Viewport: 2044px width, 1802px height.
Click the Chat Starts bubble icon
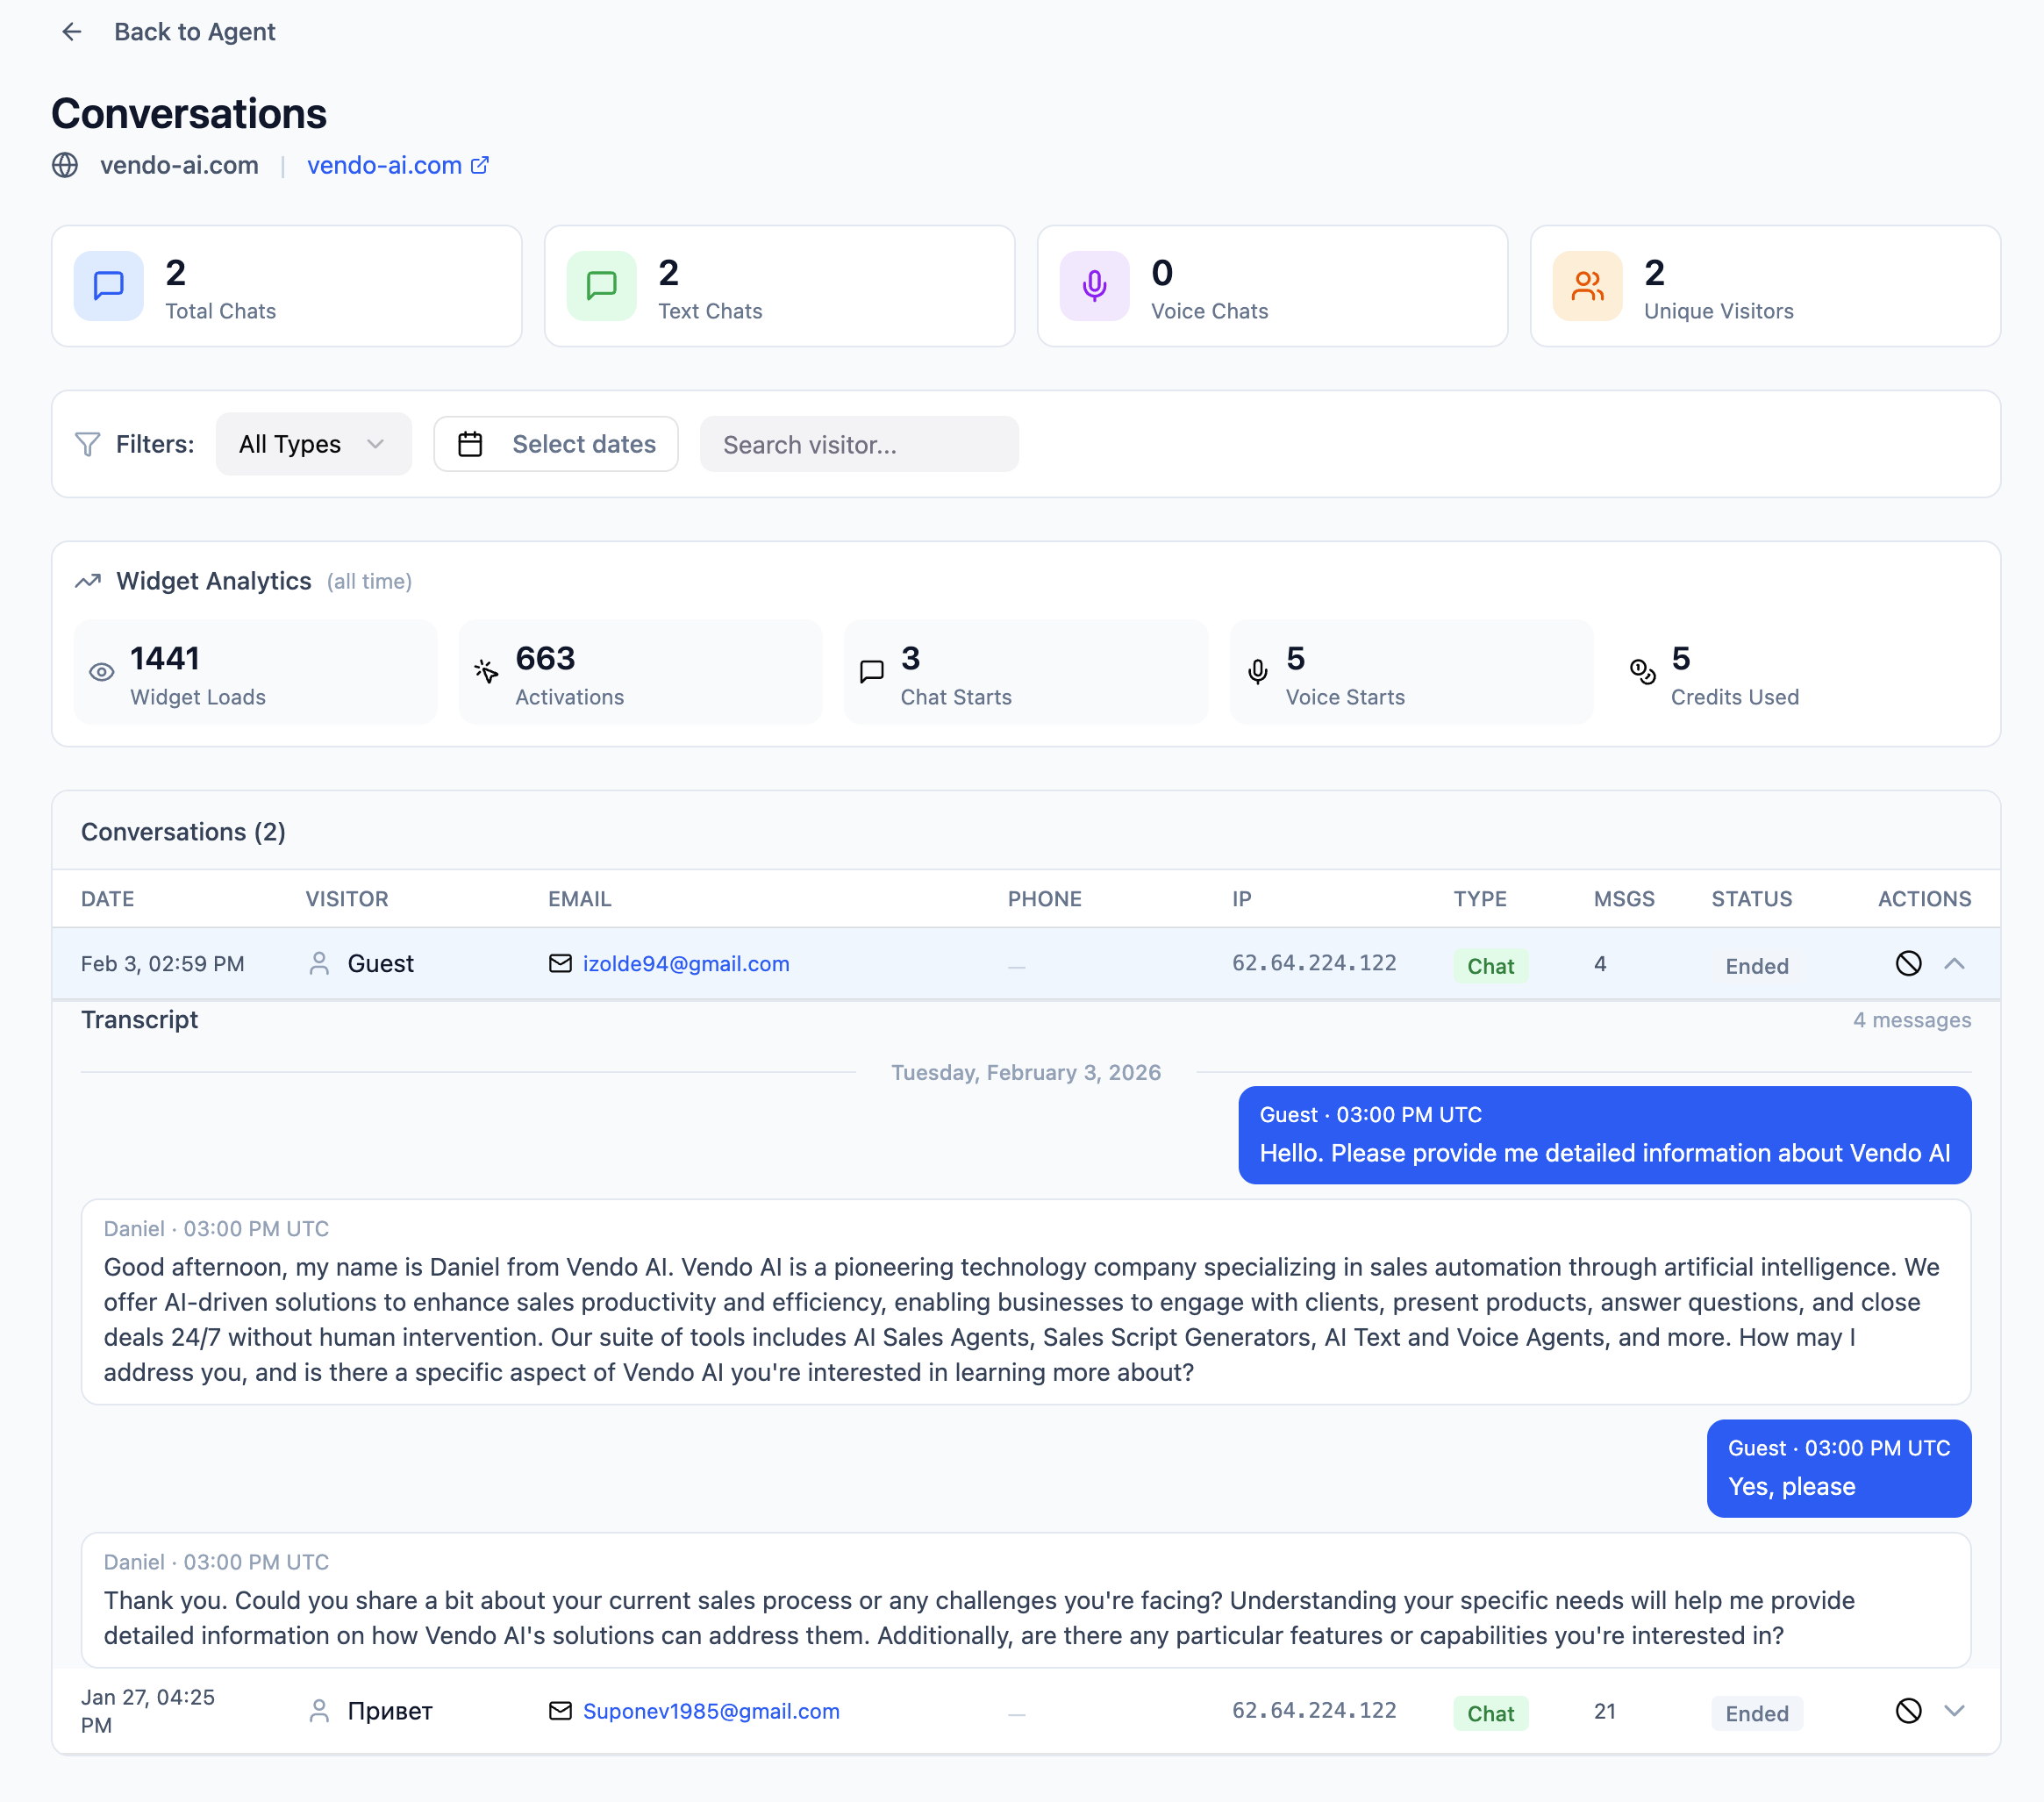point(871,672)
